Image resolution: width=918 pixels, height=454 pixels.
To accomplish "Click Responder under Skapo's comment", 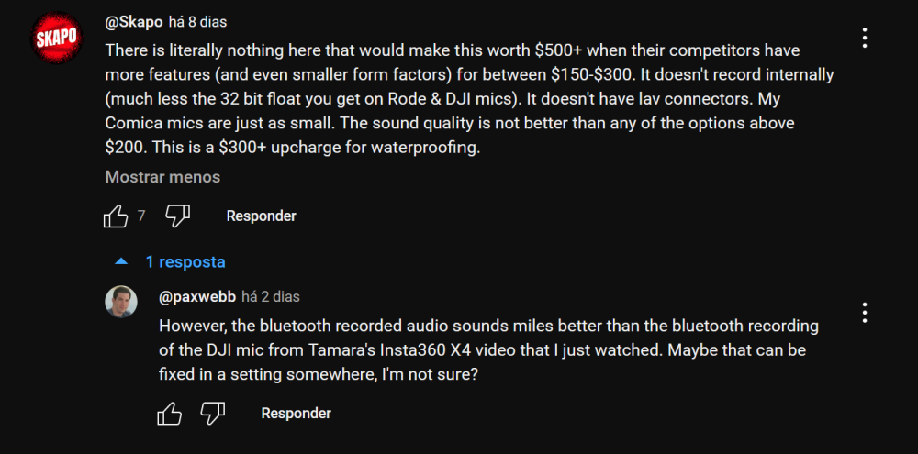I will tap(261, 216).
